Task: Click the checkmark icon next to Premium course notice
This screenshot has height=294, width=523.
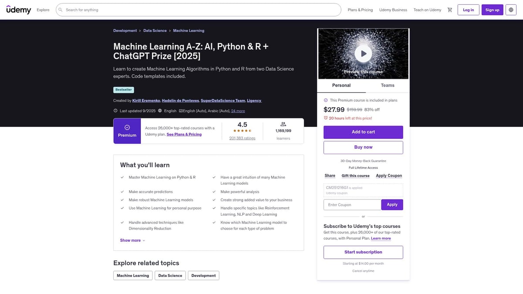Action: (x=326, y=100)
